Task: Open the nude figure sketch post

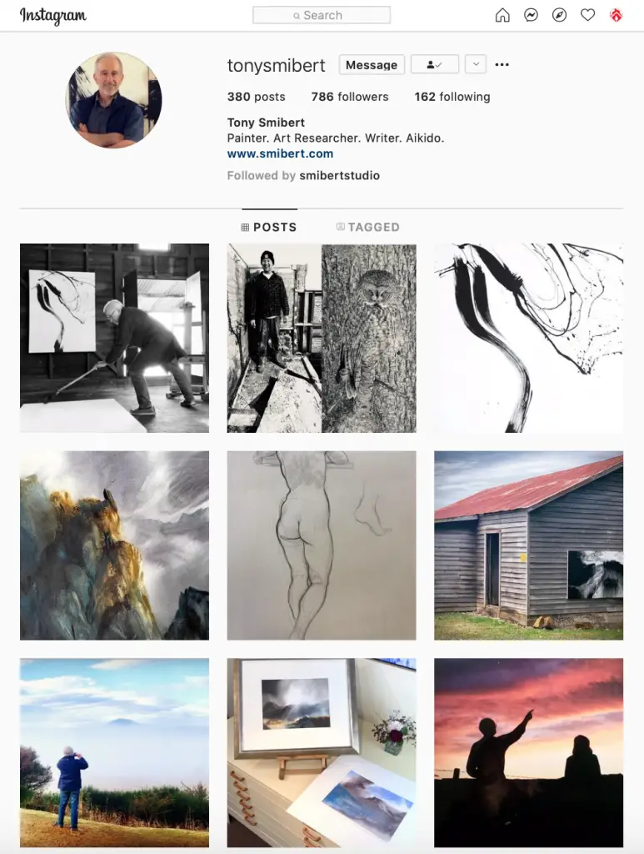Action: pyautogui.click(x=322, y=545)
